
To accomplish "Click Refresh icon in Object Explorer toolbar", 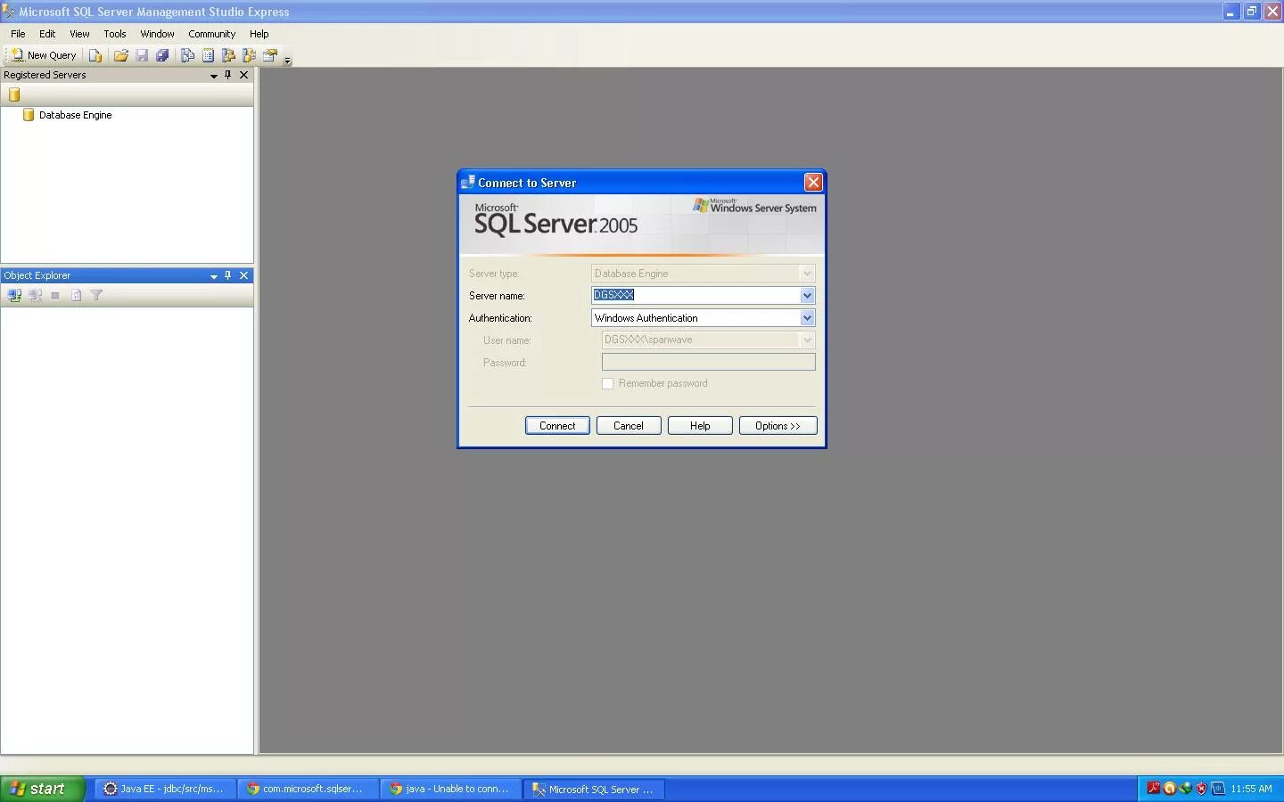I will point(76,295).
